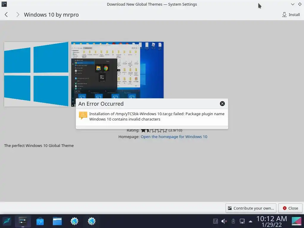This screenshot has height=228, width=304.
Task: Go back with the left arrow
Action: pyautogui.click(x=6, y=15)
